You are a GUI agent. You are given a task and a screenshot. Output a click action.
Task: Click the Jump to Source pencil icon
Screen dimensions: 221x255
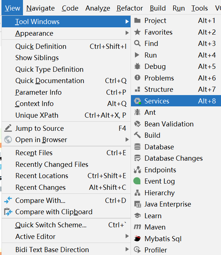8,128
